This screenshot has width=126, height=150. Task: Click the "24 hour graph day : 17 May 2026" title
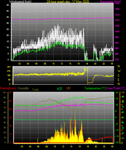point(68,2)
